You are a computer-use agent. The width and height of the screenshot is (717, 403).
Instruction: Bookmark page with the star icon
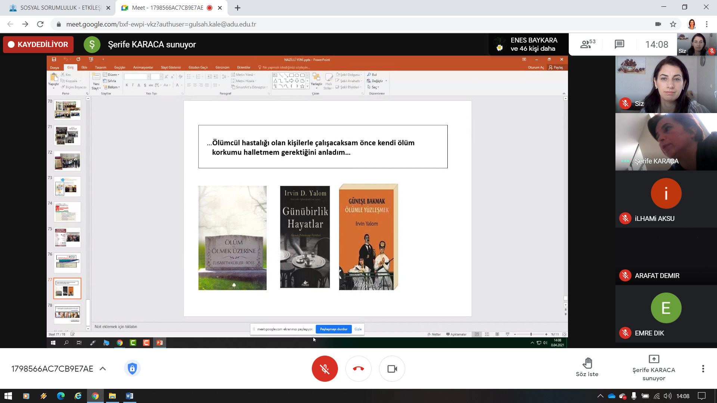[673, 24]
